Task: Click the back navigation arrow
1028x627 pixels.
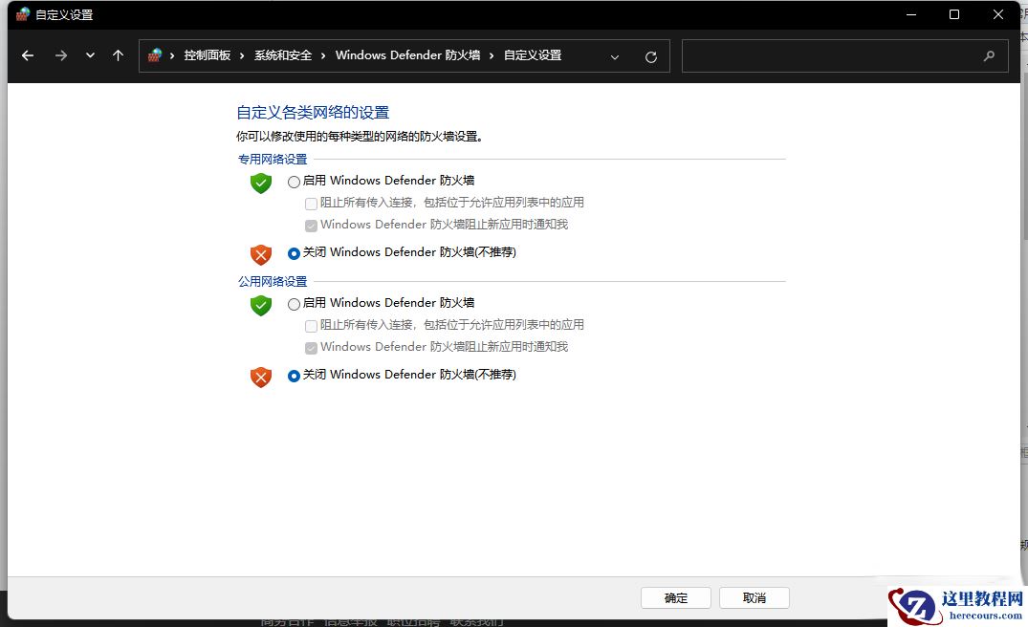Action: (x=27, y=55)
